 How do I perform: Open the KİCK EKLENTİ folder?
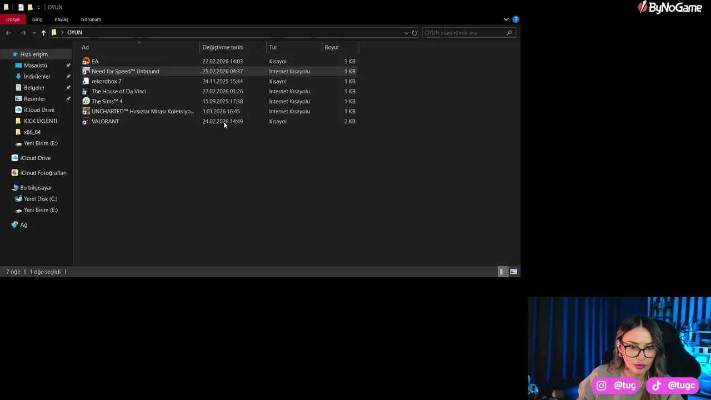click(41, 121)
